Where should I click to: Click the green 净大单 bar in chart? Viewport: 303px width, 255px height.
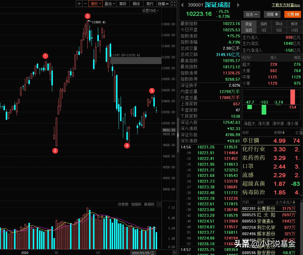coord(264,109)
